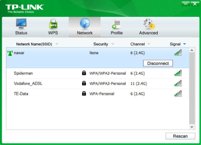
Task: Minimize the TP-LINK utility window
Action: tap(186, 4)
